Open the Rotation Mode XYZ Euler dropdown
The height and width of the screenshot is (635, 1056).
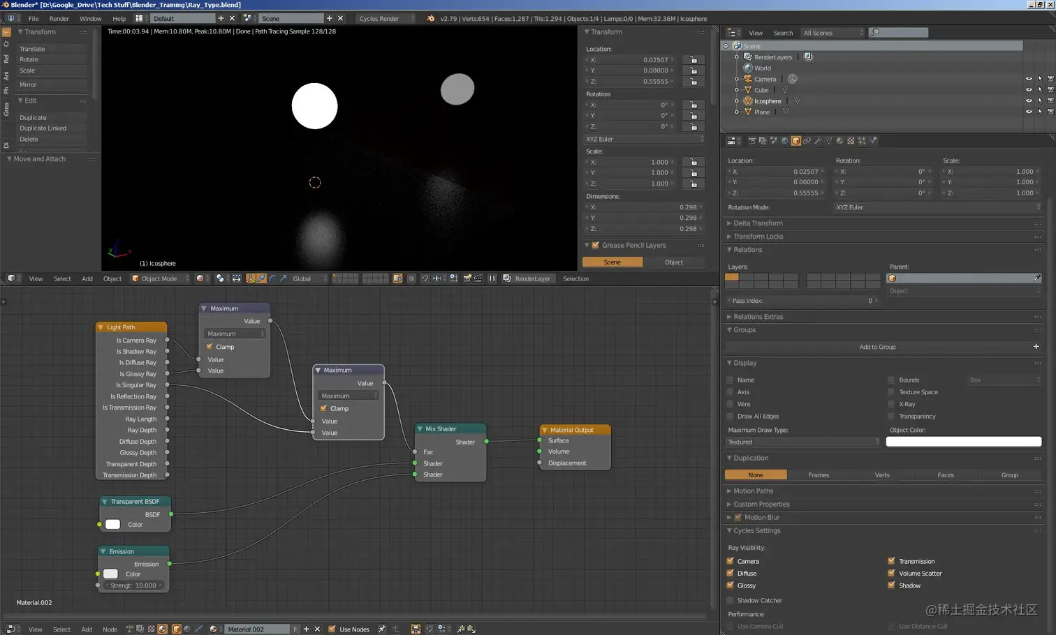point(937,207)
